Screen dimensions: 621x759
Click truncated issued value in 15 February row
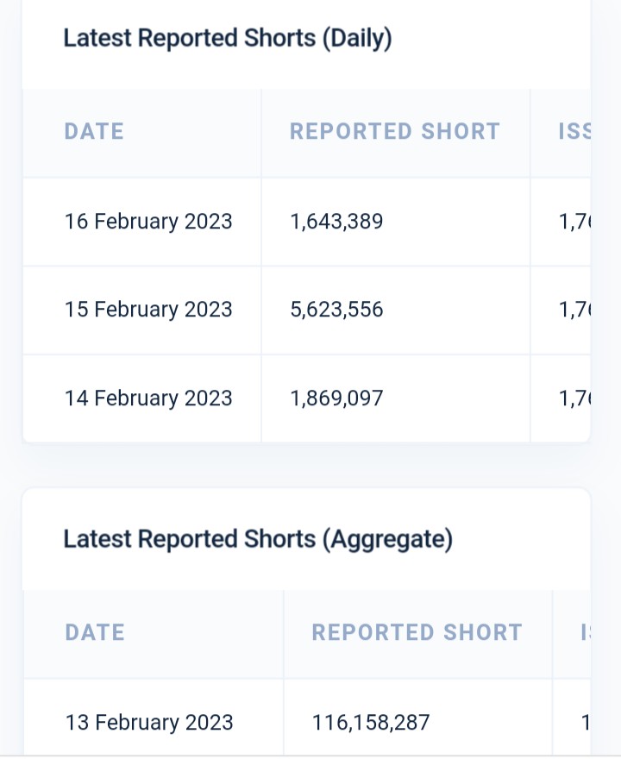click(x=574, y=310)
